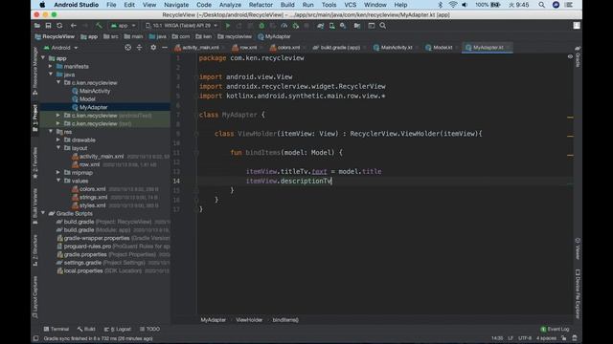Toggle the Layout Captures side panel

pyautogui.click(x=35, y=297)
